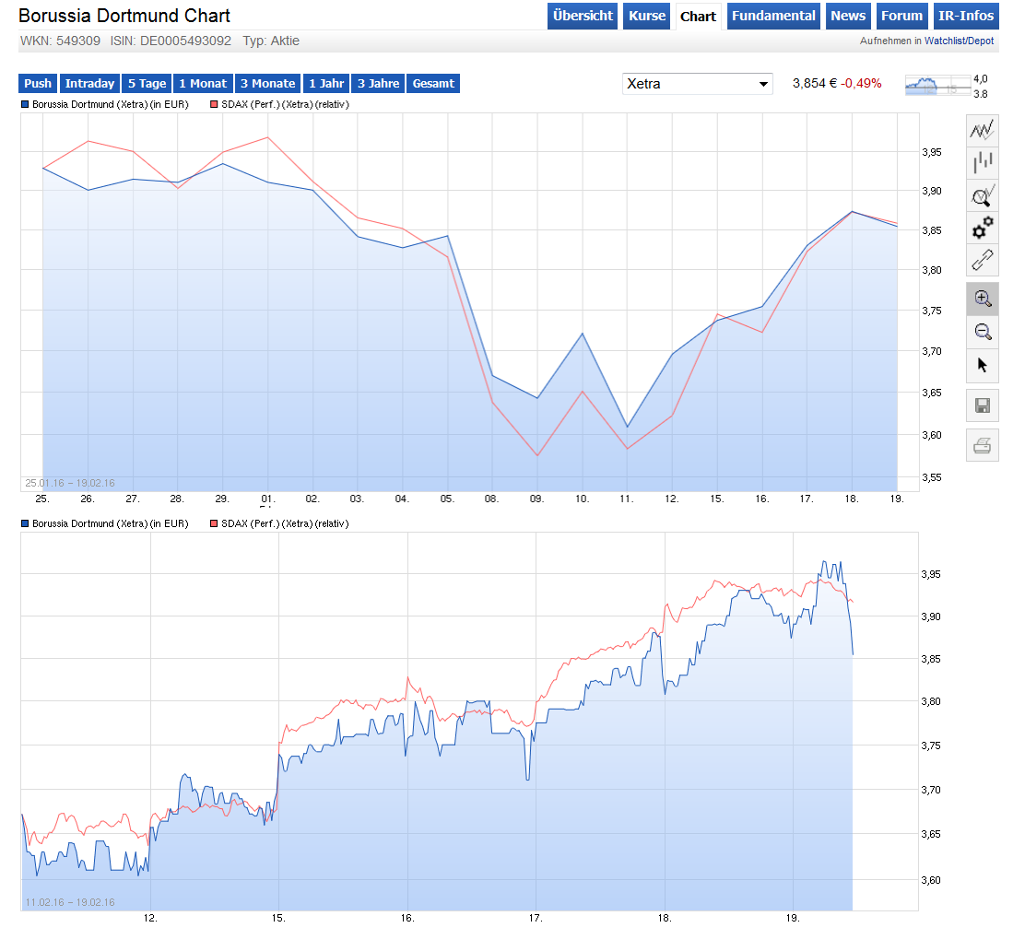1025x951 pixels.
Task: Open the Forum tab
Action: (901, 16)
